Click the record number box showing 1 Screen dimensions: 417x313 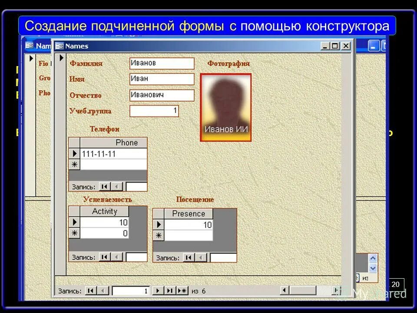[x=130, y=290]
